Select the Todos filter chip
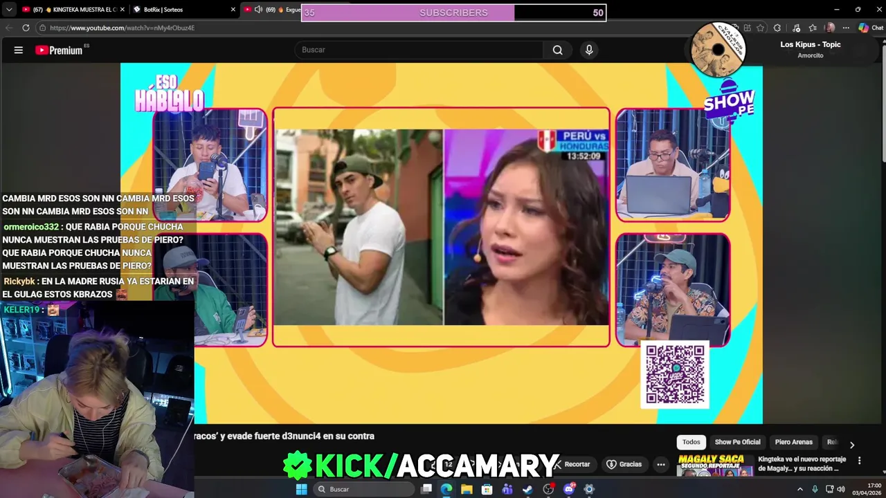Image resolution: width=886 pixels, height=498 pixels. 691,442
